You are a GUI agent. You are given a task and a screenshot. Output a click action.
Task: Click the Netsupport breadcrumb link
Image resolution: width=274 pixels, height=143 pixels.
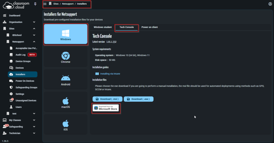click(x=68, y=4)
